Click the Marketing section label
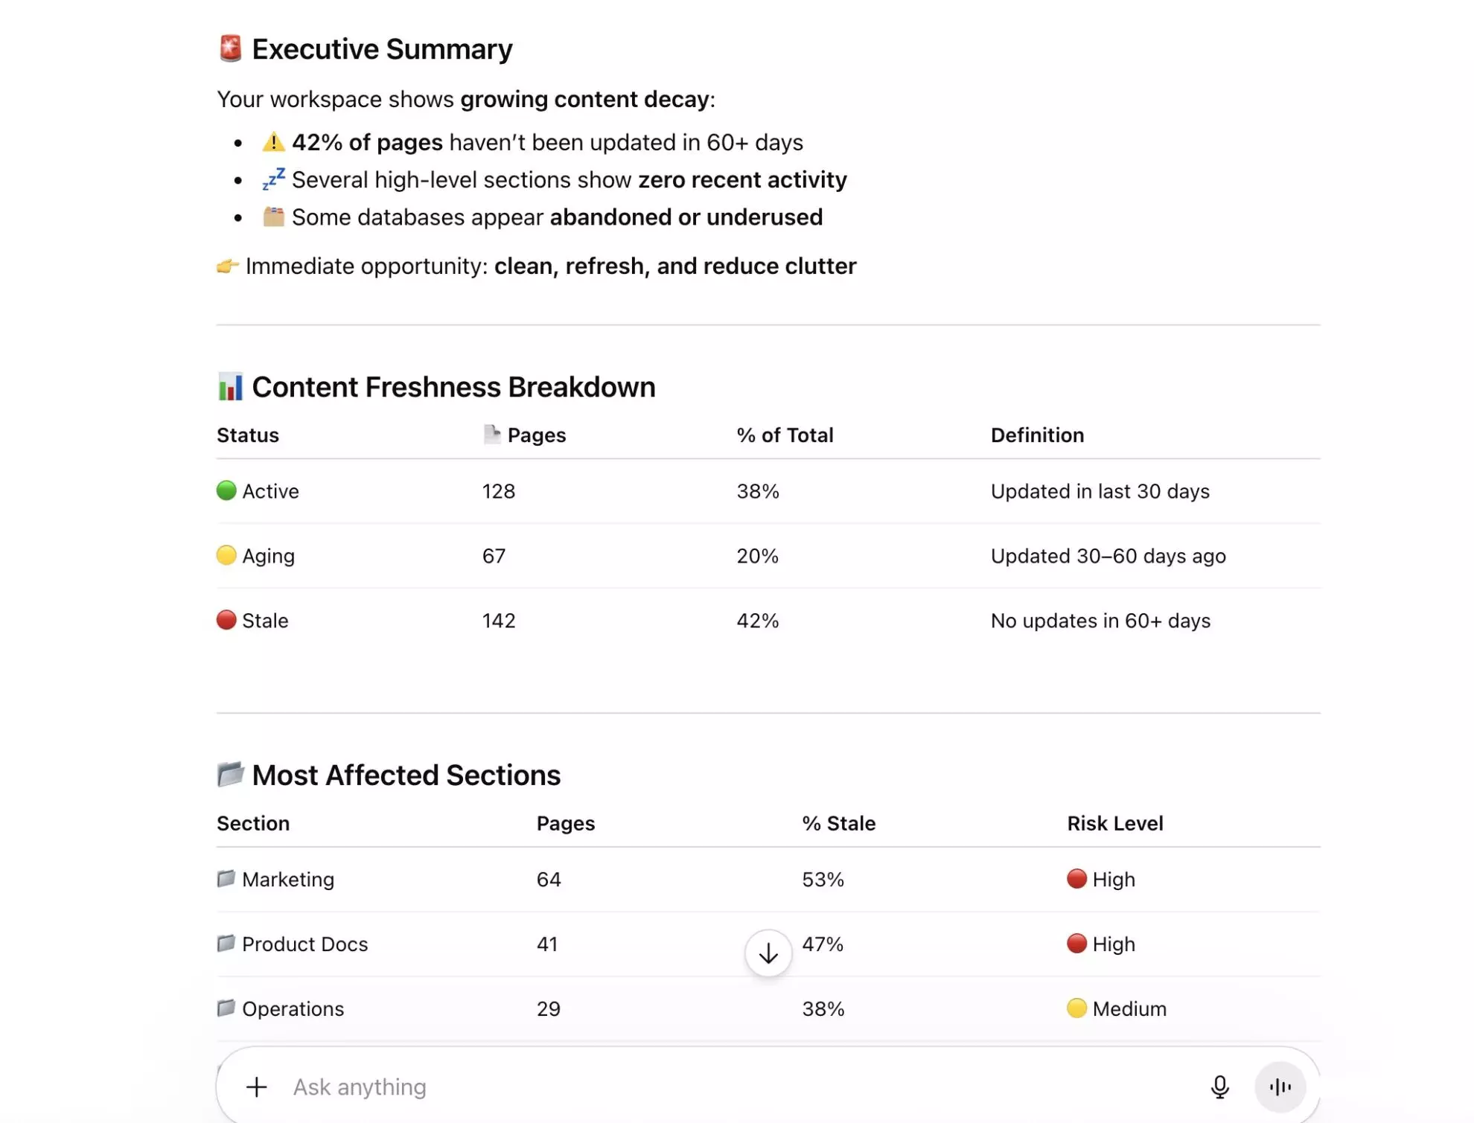Image resolution: width=1474 pixels, height=1123 pixels. [288, 879]
